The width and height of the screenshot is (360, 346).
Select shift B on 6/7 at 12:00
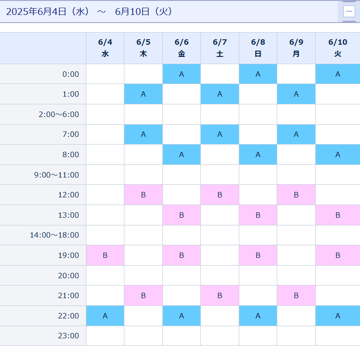click(x=220, y=195)
